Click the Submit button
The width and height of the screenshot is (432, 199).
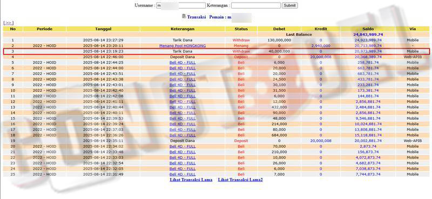289,5
